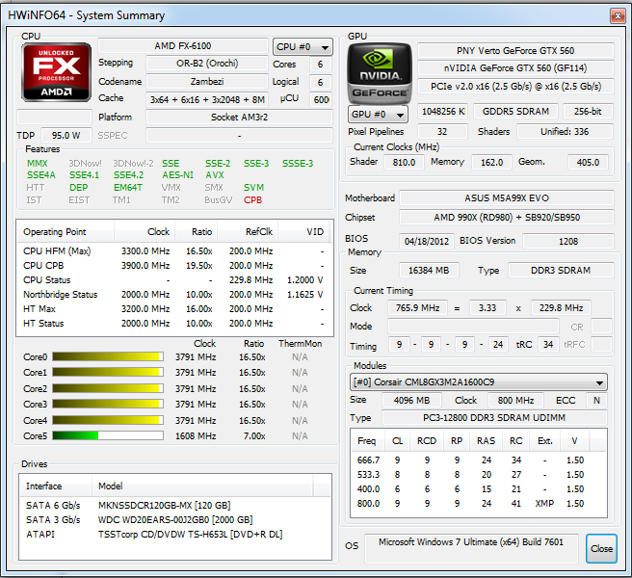Click the GDDR5 SDRAM memory type field
Image resolution: width=632 pixels, height=578 pixels.
coord(515,112)
